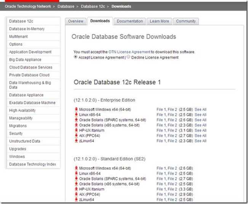
Task: Click download icon for SE2 AIX (PPC64)
Action: [x=76, y=194]
